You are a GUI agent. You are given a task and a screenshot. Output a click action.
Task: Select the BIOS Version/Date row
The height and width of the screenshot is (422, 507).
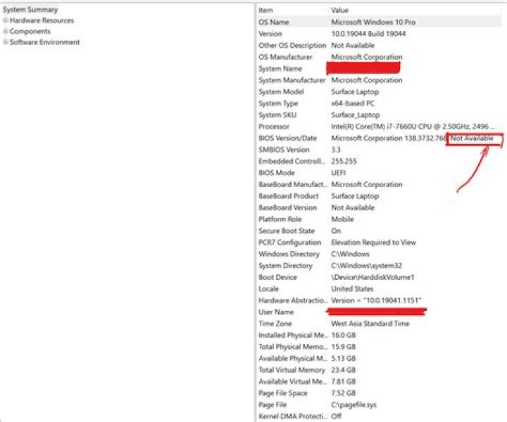[x=287, y=139]
